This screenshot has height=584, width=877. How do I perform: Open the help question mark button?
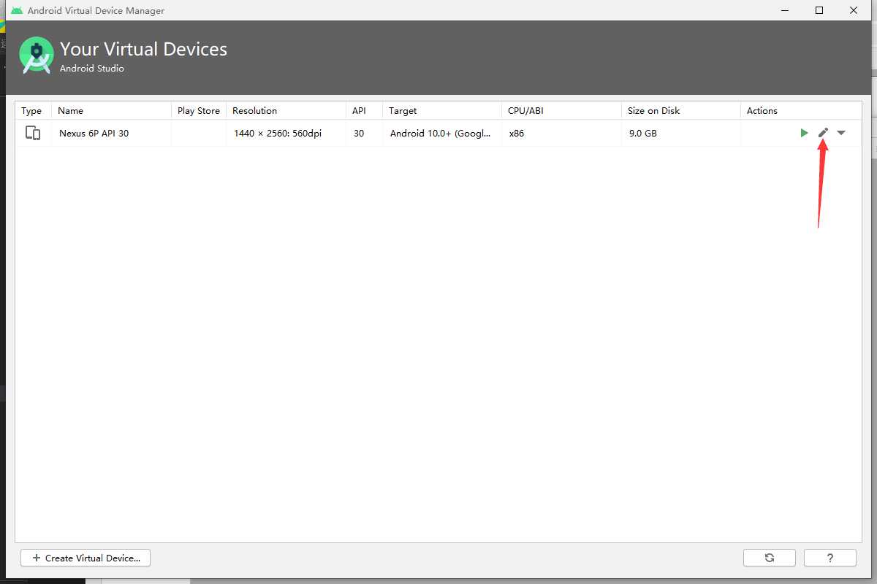click(x=830, y=558)
